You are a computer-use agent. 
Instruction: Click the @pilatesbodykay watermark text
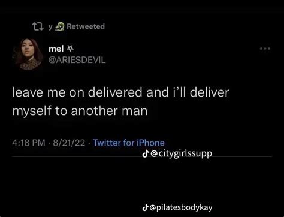[x=181, y=208]
